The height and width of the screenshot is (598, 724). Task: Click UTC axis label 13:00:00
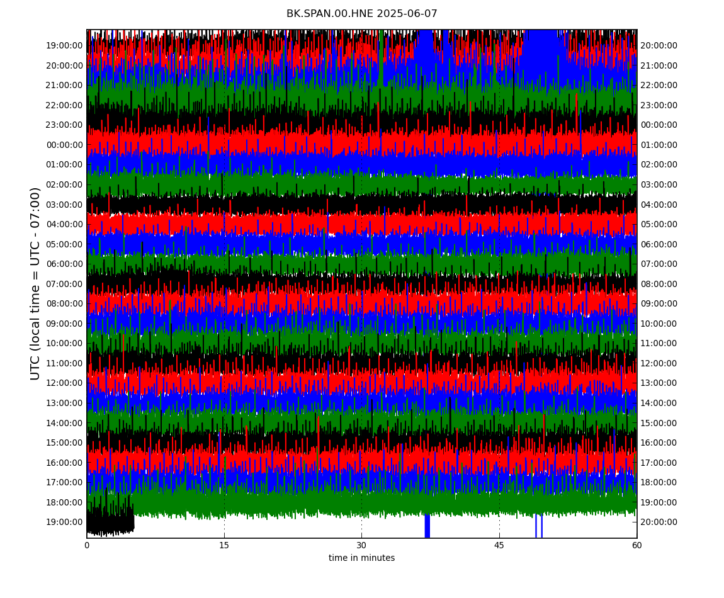pyautogui.click(x=65, y=403)
